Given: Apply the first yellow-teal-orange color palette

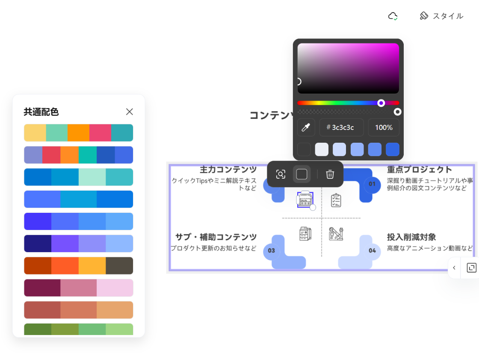Looking at the screenshot, I should point(78,133).
